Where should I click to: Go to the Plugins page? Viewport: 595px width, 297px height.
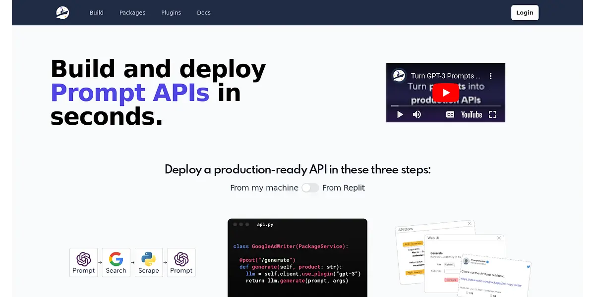pyautogui.click(x=171, y=13)
